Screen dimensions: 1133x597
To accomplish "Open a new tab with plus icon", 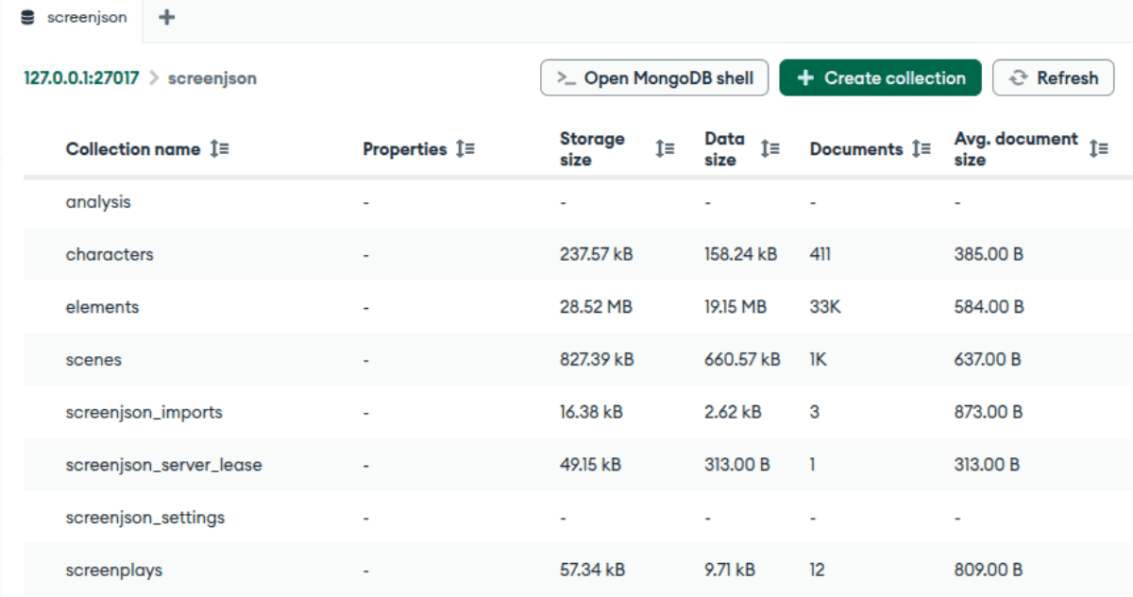I will click(x=167, y=17).
